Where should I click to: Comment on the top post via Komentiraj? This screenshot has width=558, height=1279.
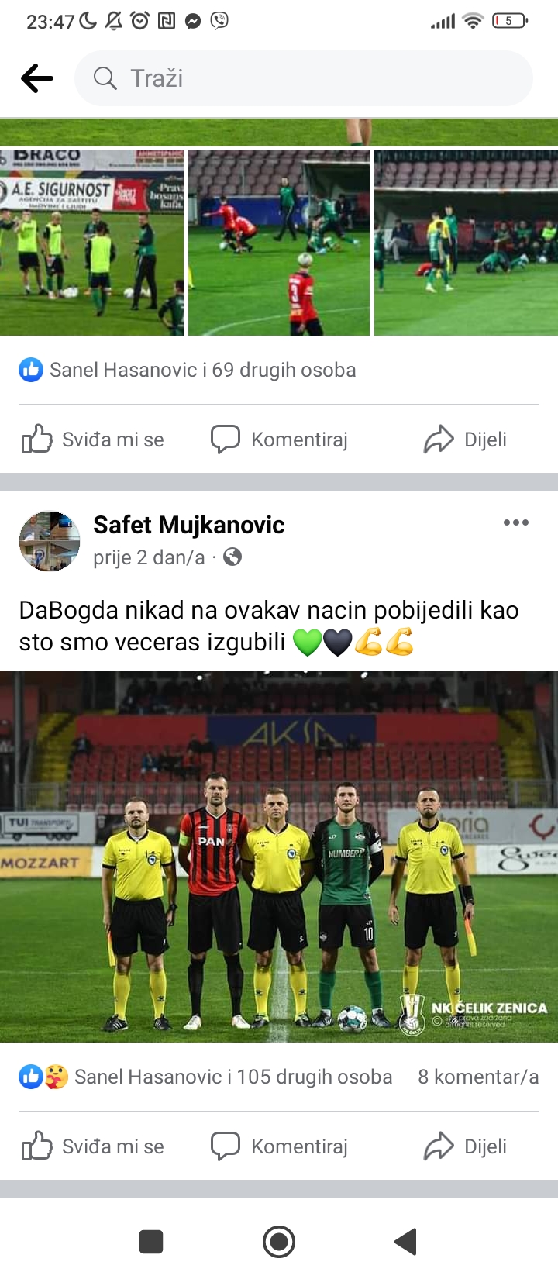click(279, 440)
